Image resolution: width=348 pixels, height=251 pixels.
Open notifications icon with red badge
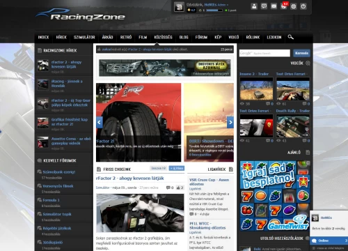coord(284,6)
